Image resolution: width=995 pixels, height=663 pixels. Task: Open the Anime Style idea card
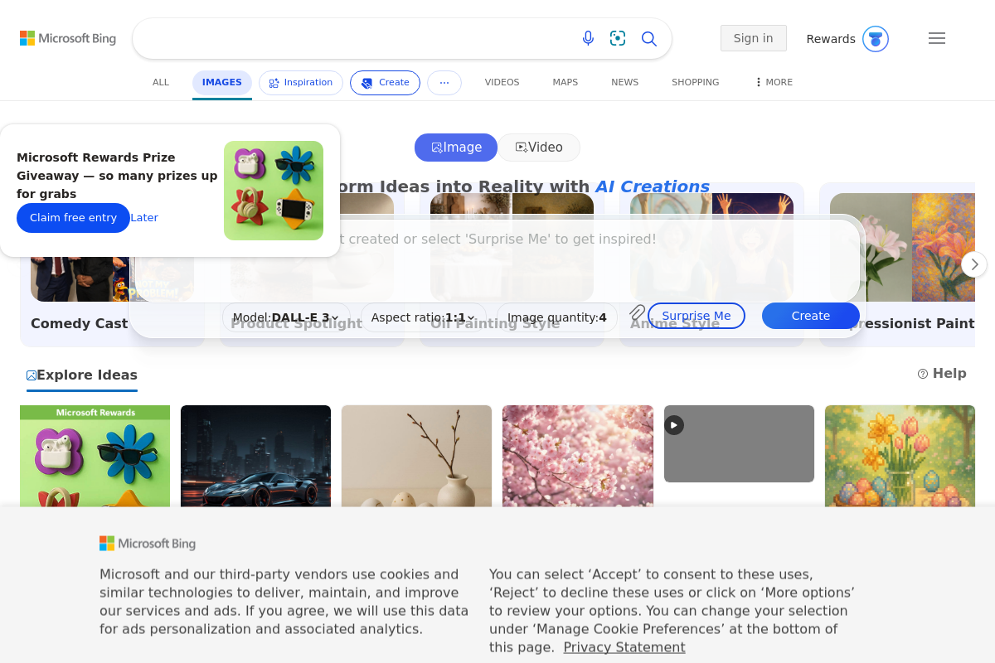[711, 264]
